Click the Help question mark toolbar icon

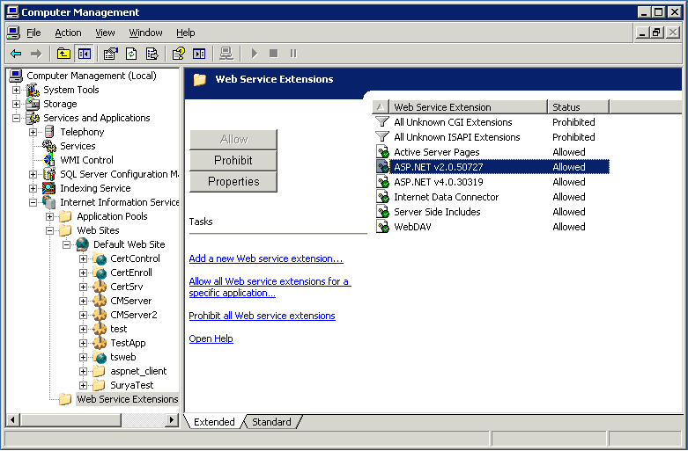179,54
